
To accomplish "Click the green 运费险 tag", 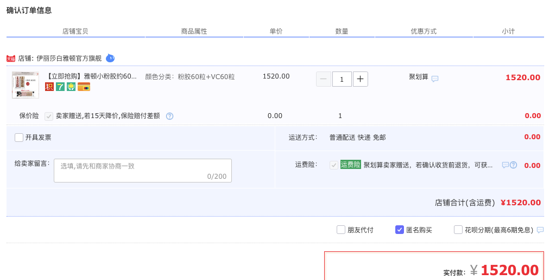I will tap(350, 165).
